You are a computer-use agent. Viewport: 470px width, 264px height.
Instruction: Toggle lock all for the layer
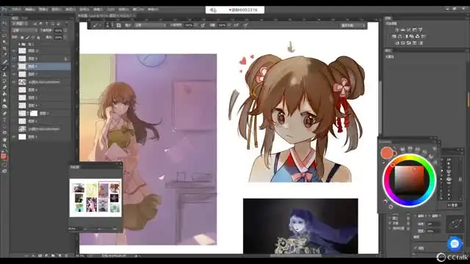pyautogui.click(x=38, y=37)
